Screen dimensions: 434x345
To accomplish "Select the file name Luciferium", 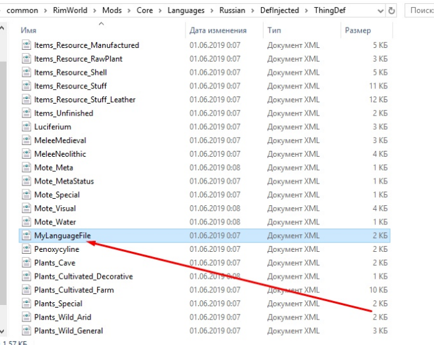I will 52,127.
